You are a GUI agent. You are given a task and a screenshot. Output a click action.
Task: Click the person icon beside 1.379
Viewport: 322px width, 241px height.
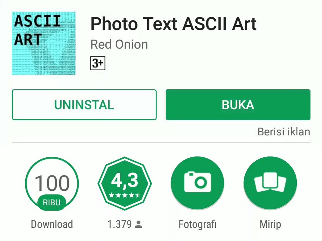(139, 224)
